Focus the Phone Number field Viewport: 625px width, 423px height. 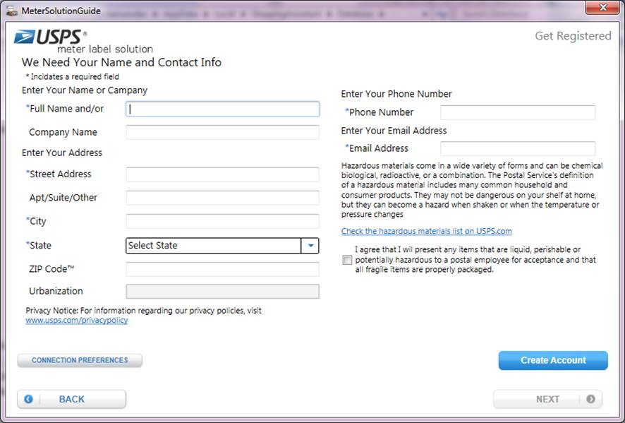518,112
